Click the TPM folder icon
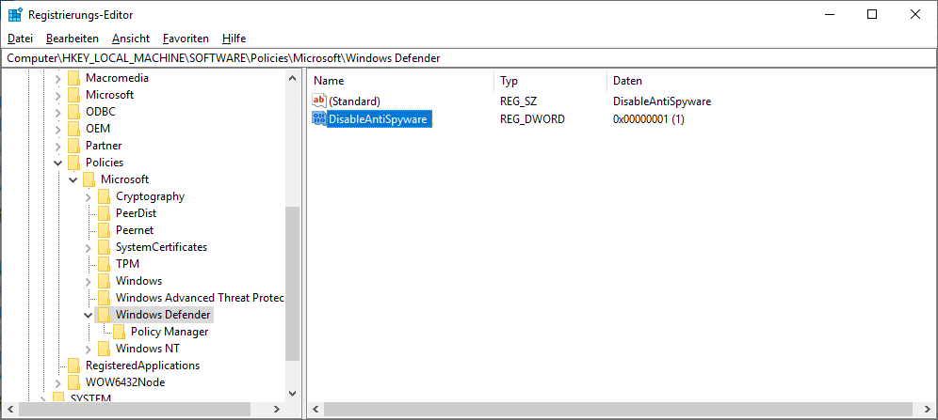Viewport: 938px width, 420px height. coord(105,264)
